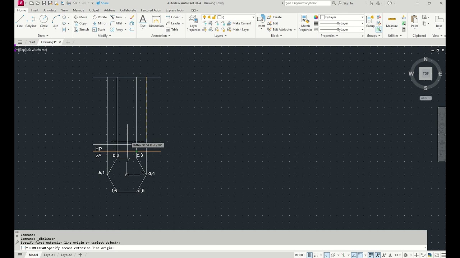
Task: Select the Text annotation tool
Action: point(143,21)
